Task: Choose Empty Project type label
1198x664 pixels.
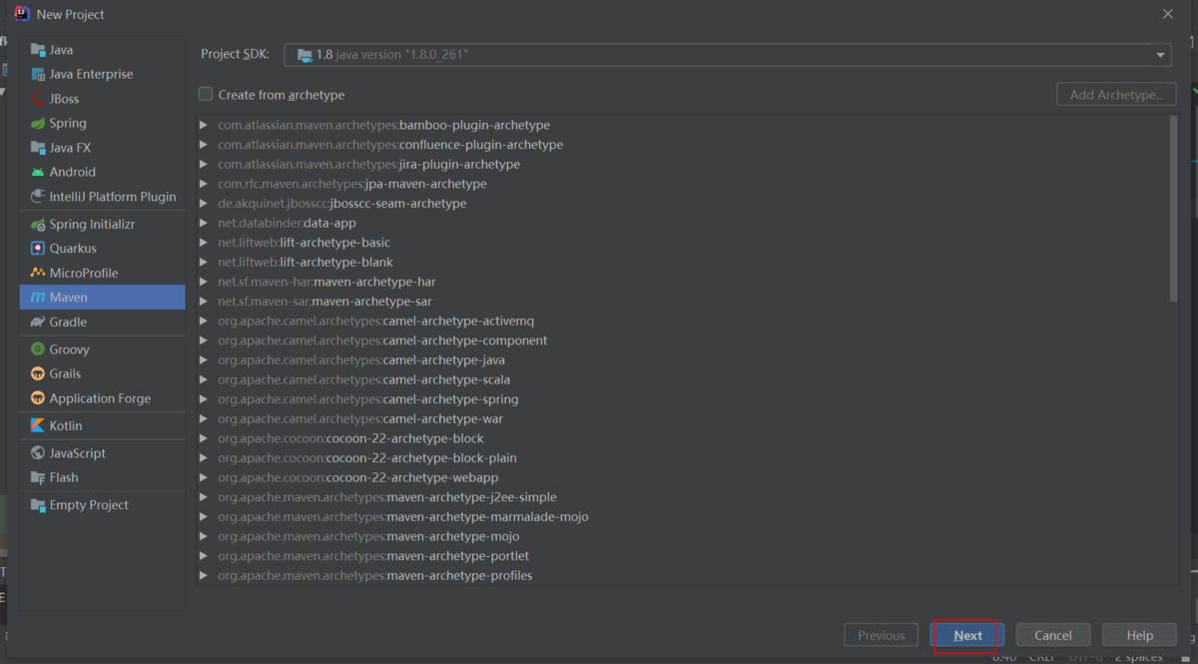Action: click(89, 505)
